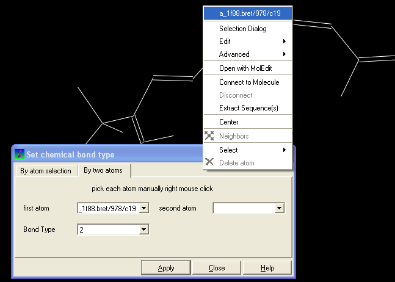Open Help for bond type dialog
The height and width of the screenshot is (282, 395).
click(x=267, y=268)
